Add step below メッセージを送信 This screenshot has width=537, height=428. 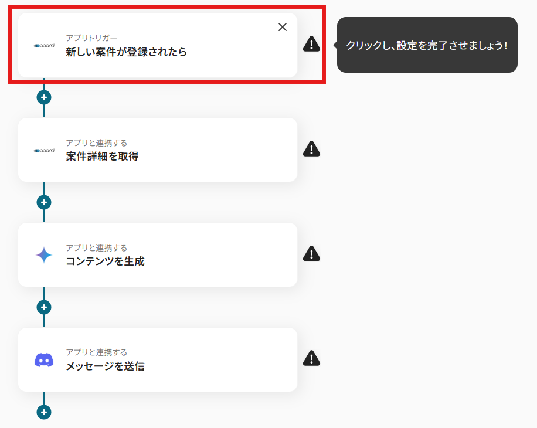pos(44,412)
